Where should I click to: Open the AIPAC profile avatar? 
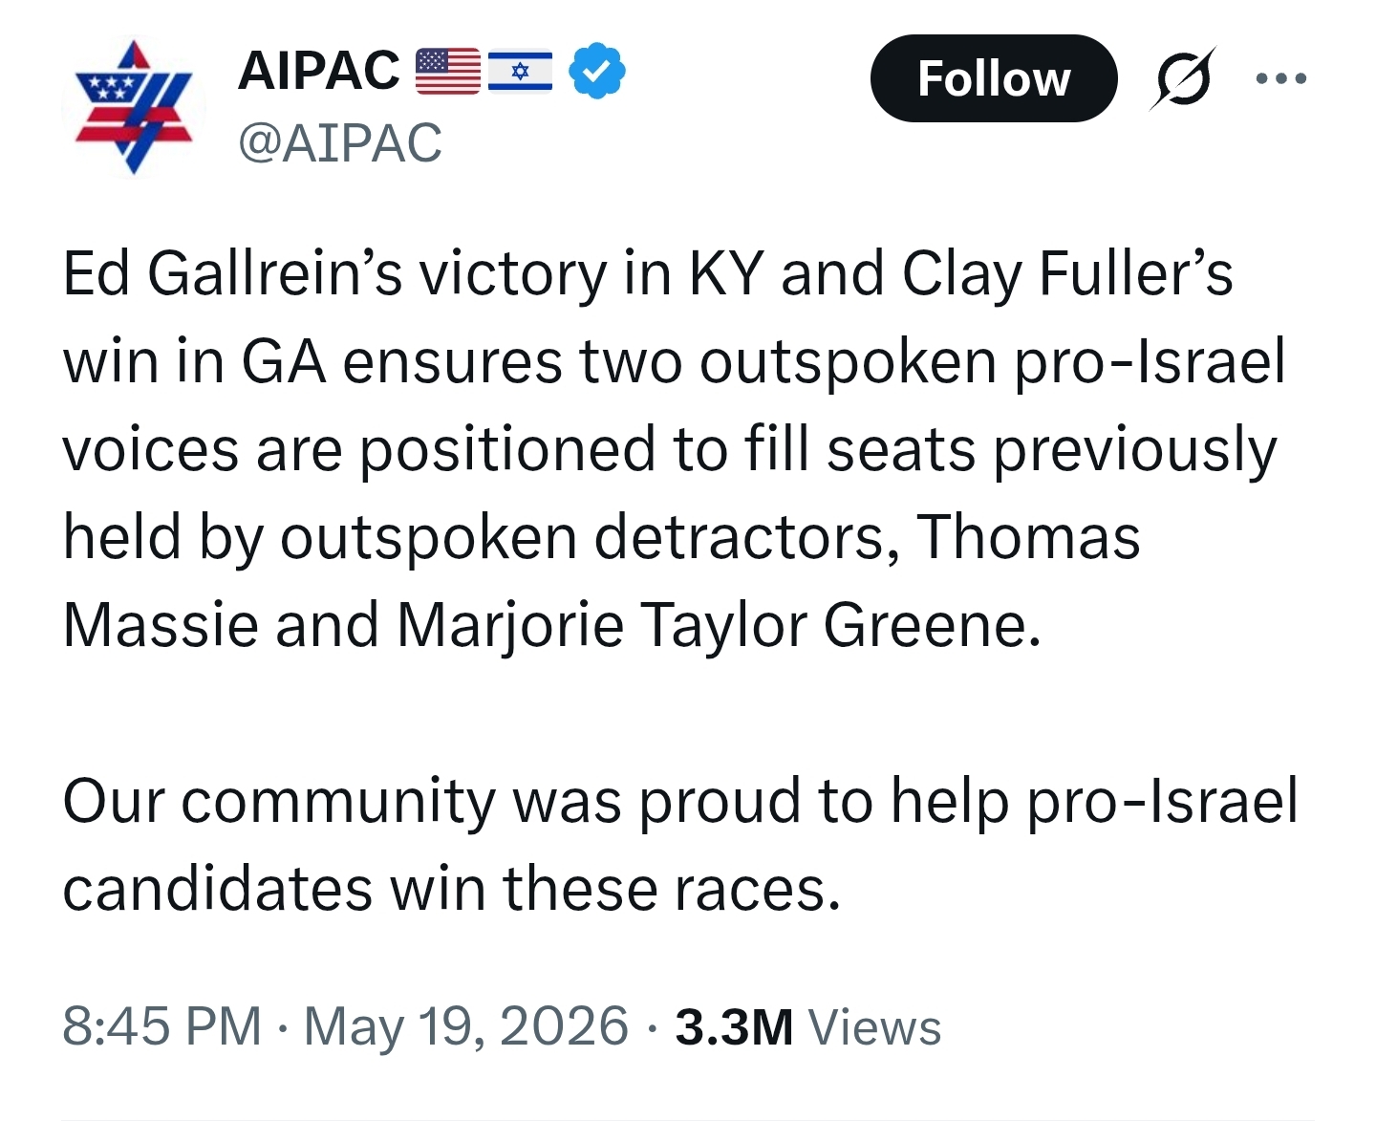coord(134,106)
